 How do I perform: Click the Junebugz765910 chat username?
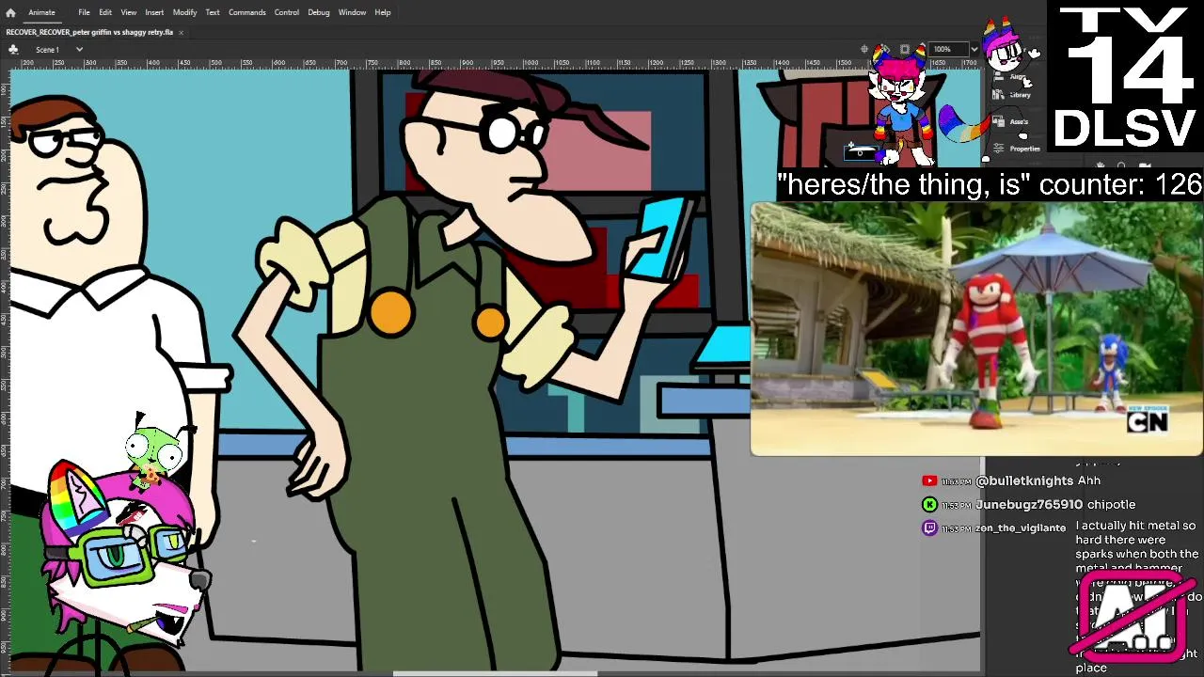(x=1029, y=505)
